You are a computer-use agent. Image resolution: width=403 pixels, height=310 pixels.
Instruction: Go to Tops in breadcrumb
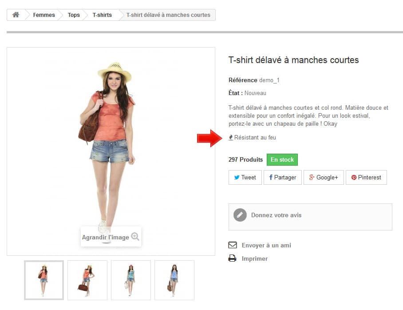pos(74,15)
